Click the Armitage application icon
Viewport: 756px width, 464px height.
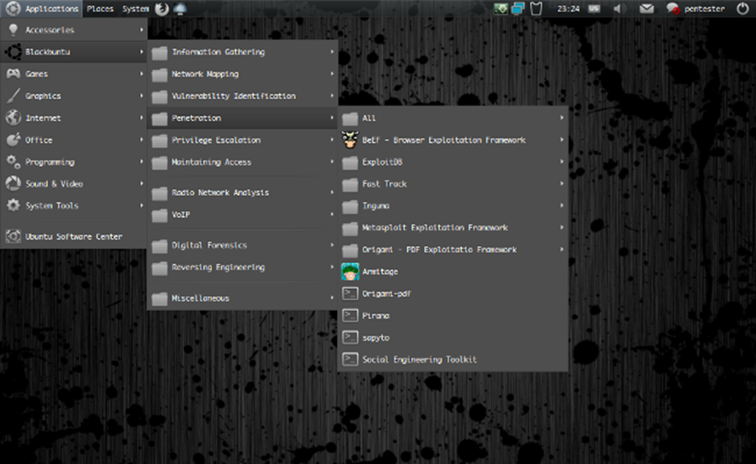pyautogui.click(x=350, y=272)
